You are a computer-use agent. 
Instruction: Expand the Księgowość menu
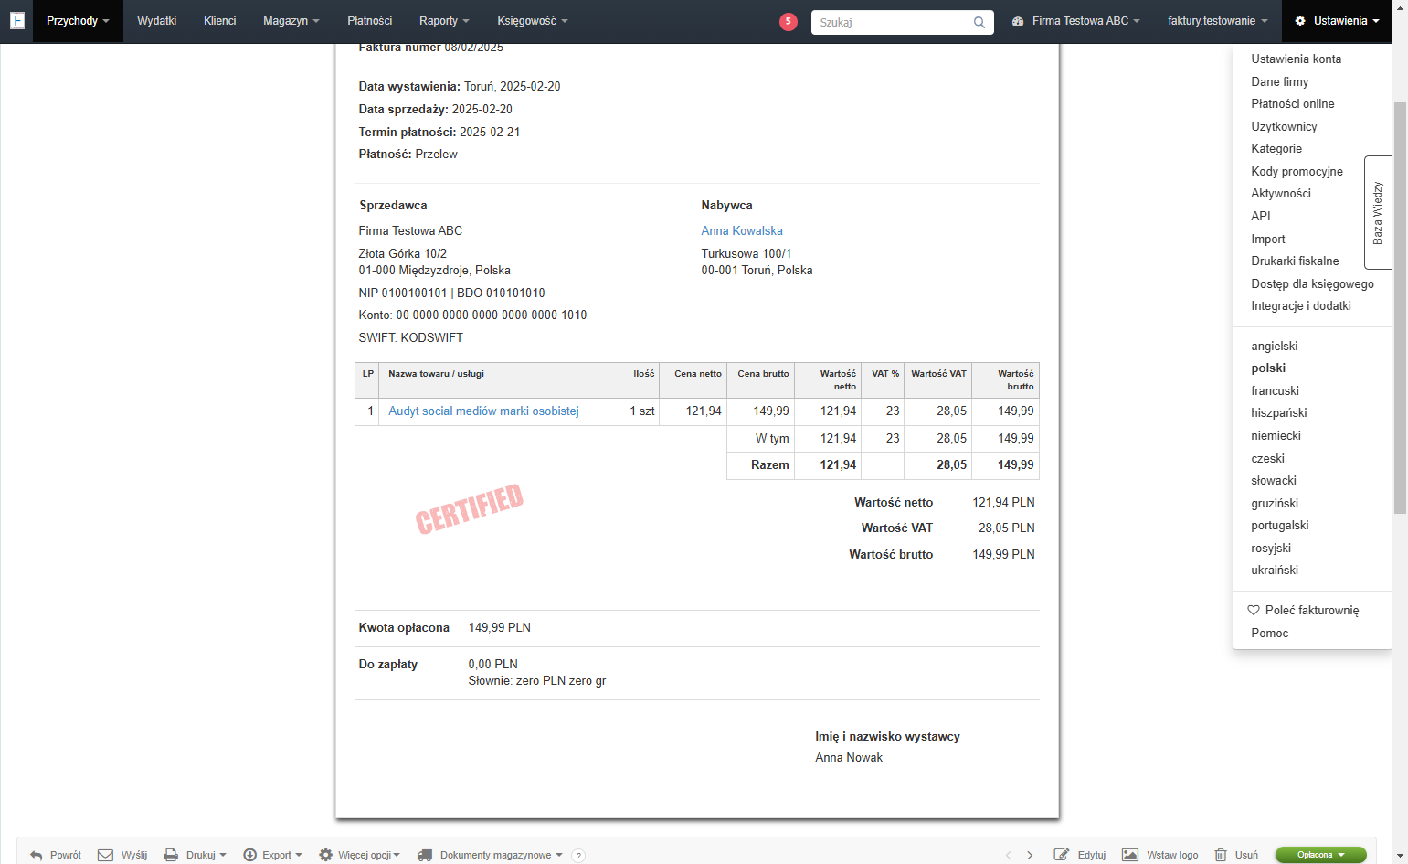tap(532, 21)
